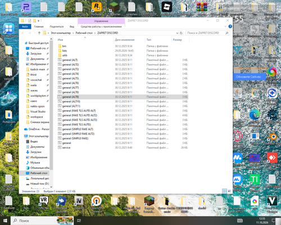Select voicechat folder in navigation pane

(x=36, y=80)
